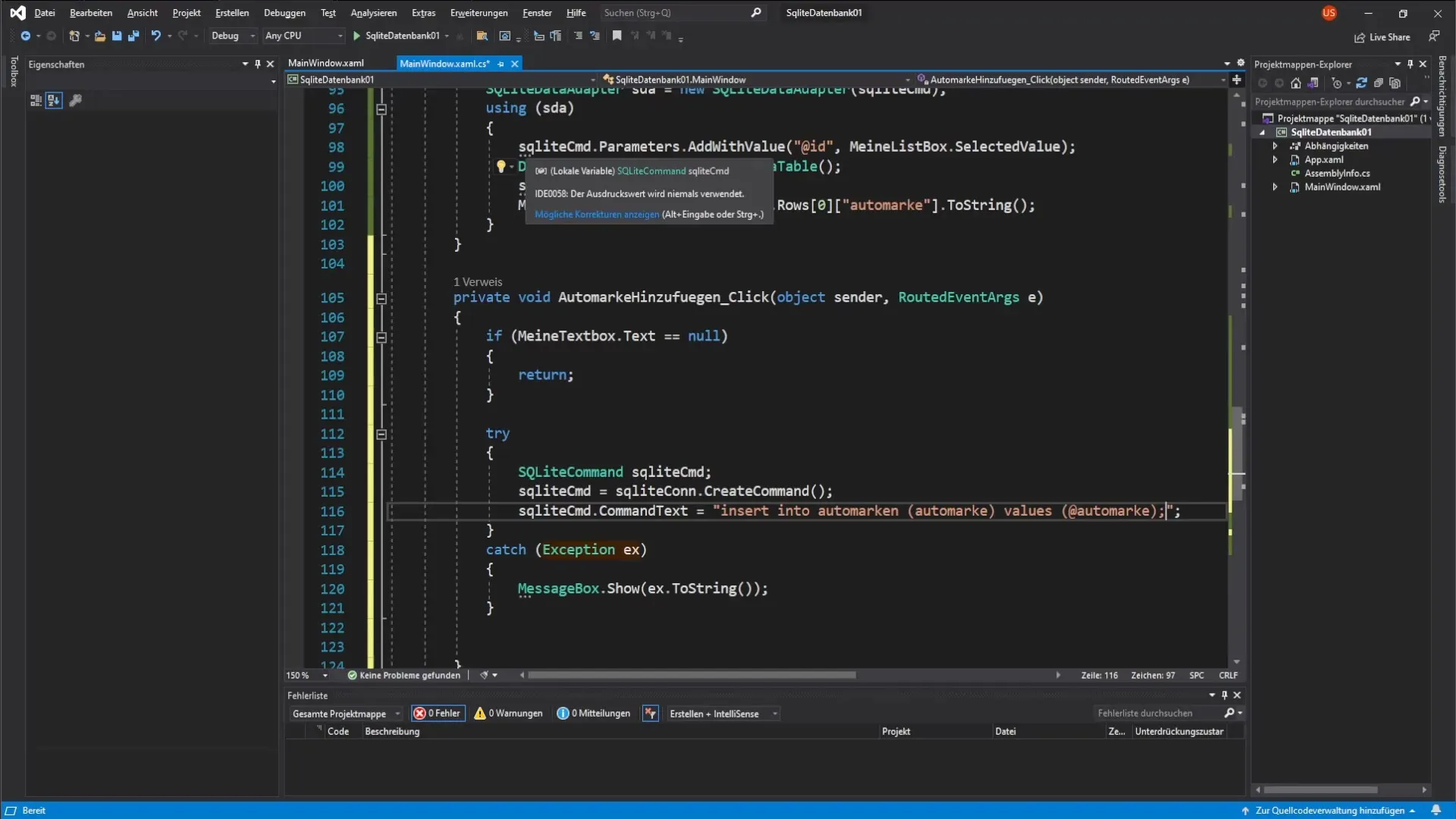Open the Debuggen menu
The image size is (1456, 819).
tap(284, 13)
